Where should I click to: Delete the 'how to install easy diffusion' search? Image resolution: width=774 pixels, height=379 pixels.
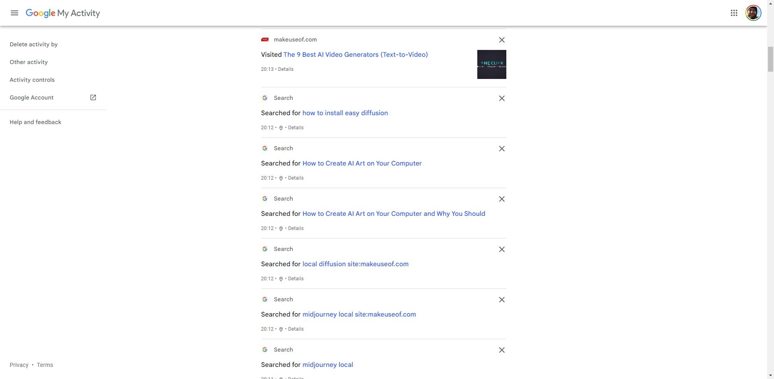point(502,98)
